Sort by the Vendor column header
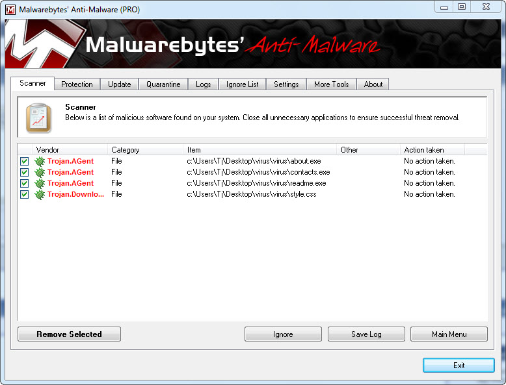The image size is (506, 385). pyautogui.click(x=70, y=150)
